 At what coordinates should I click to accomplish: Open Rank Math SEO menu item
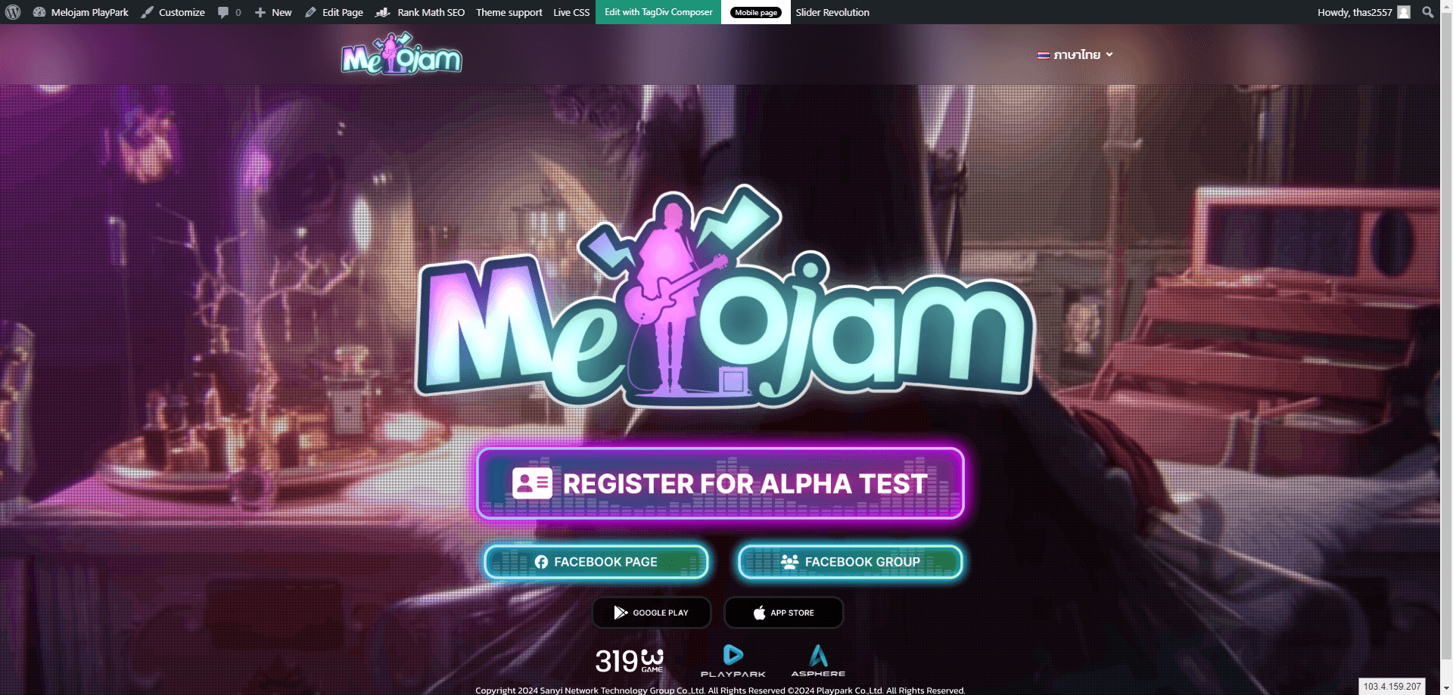[x=420, y=12]
